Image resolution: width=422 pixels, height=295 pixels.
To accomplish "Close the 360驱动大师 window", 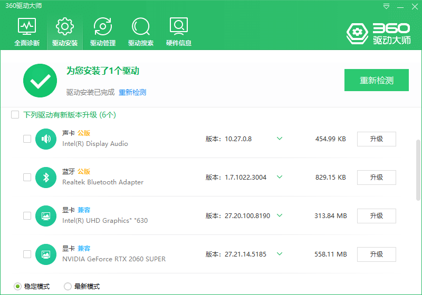I will pyautogui.click(x=415, y=6).
